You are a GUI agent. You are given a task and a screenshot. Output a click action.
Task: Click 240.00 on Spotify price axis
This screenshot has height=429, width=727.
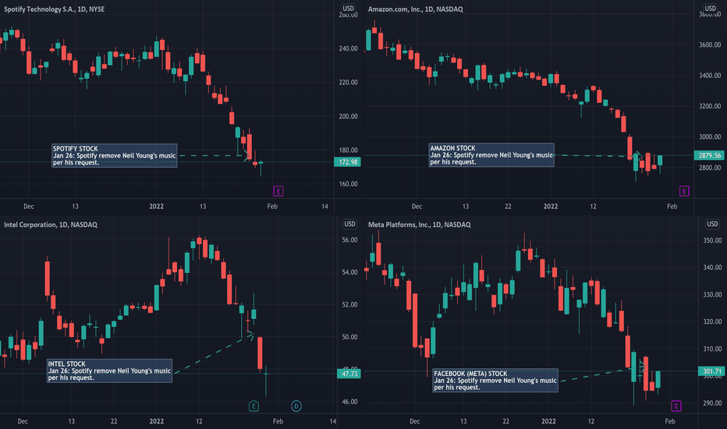pyautogui.click(x=348, y=48)
